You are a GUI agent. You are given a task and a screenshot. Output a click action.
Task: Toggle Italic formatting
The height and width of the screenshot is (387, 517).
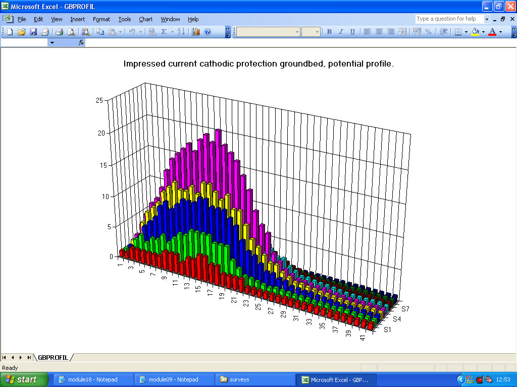point(341,32)
